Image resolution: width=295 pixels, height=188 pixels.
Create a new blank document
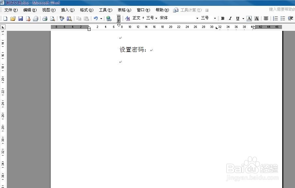coord(6,19)
